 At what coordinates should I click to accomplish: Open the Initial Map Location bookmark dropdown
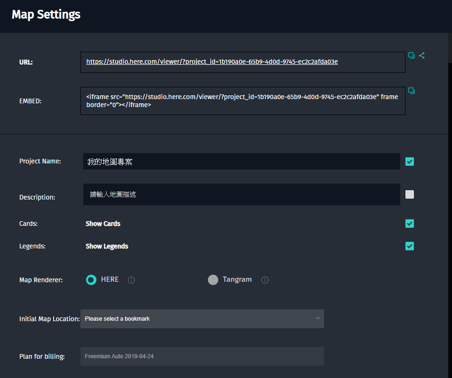coord(202,319)
